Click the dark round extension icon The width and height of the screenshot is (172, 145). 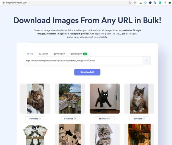coord(150,3)
